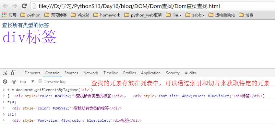Open the 博客 bookmarks folder
The image size is (275, 124).
[x=246, y=15]
